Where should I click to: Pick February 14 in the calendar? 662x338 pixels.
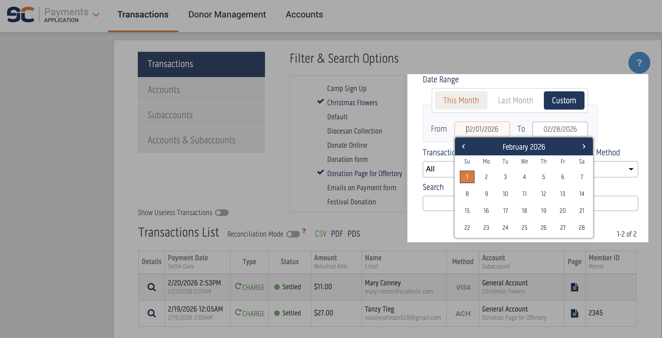582,194
